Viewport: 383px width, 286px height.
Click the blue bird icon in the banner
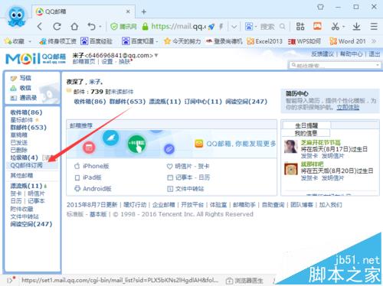click(110, 138)
